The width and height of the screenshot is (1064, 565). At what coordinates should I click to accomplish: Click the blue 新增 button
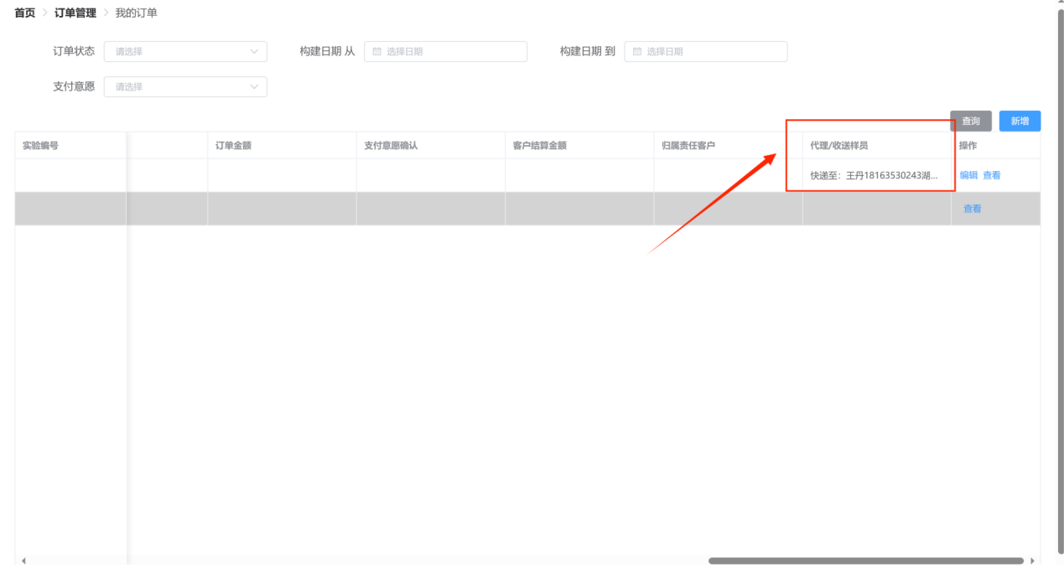(1020, 122)
